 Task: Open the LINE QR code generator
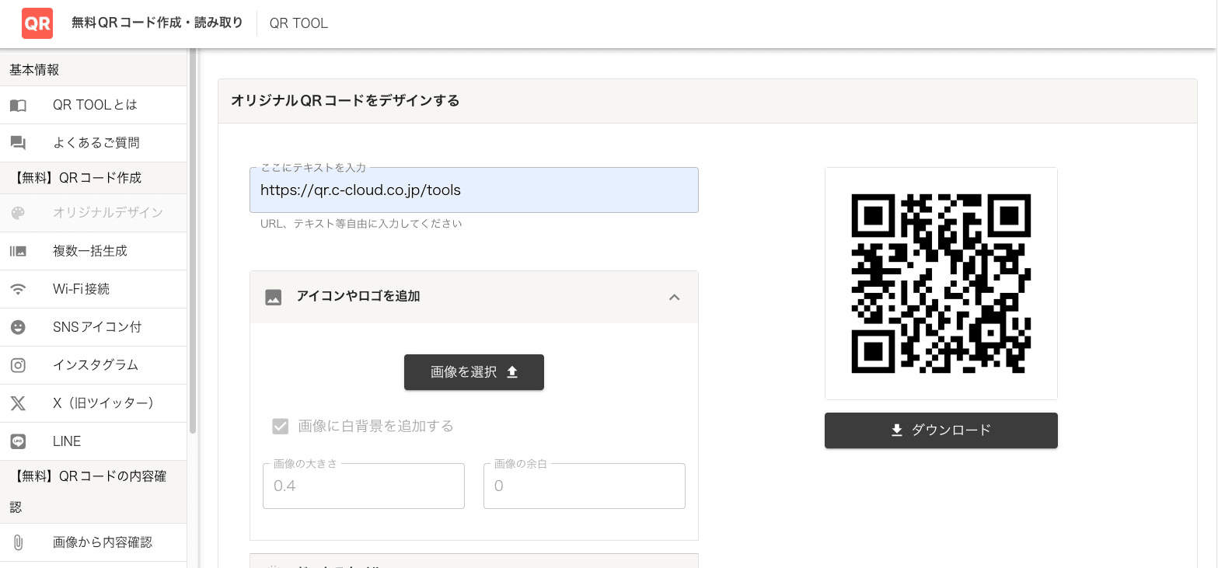click(66, 441)
